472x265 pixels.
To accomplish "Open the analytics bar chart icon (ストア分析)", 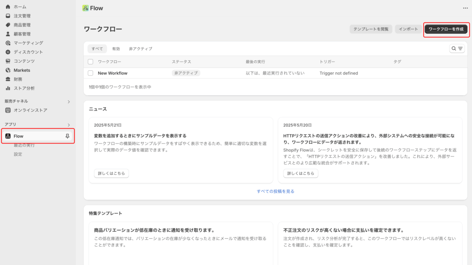I will (x=8, y=88).
